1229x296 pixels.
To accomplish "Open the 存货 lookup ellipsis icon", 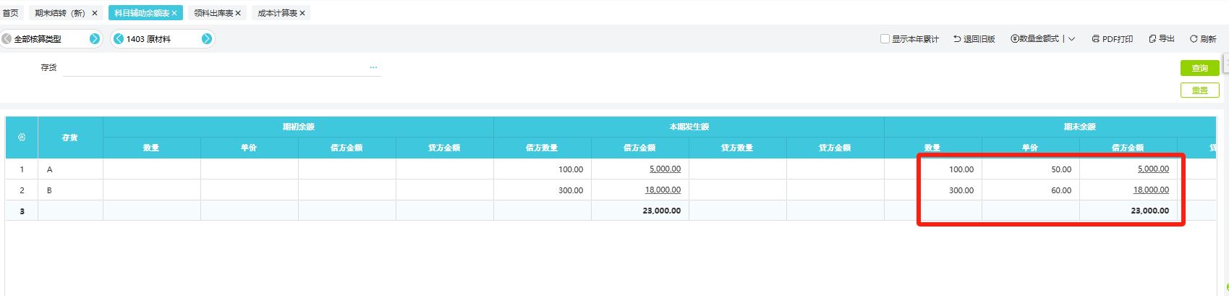I will click(373, 67).
